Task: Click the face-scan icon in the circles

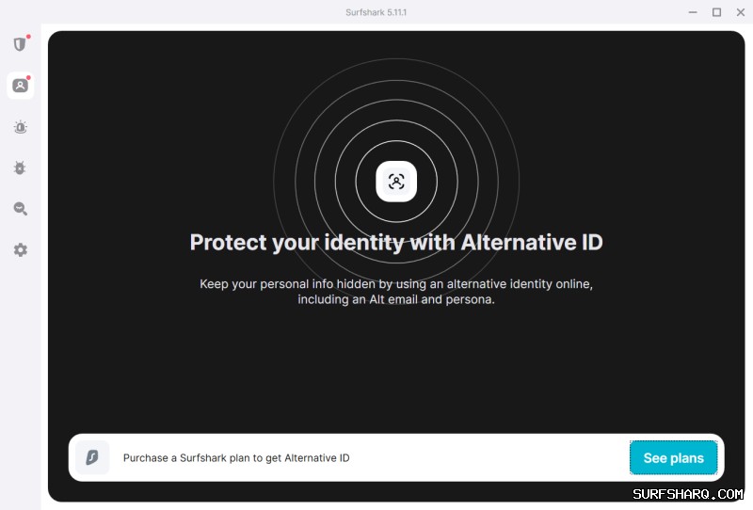Action: tap(396, 182)
